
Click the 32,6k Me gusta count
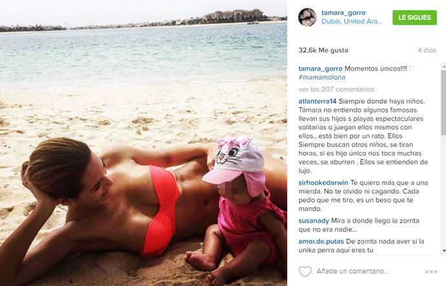(323, 50)
